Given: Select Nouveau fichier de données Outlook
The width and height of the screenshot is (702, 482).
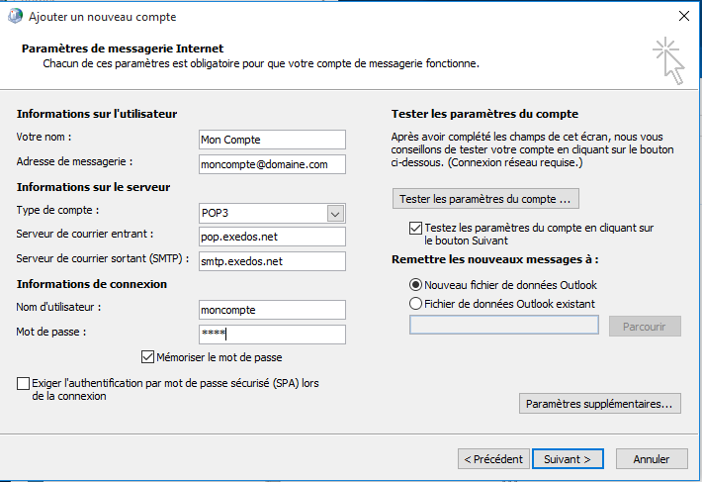Looking at the screenshot, I should [416, 285].
